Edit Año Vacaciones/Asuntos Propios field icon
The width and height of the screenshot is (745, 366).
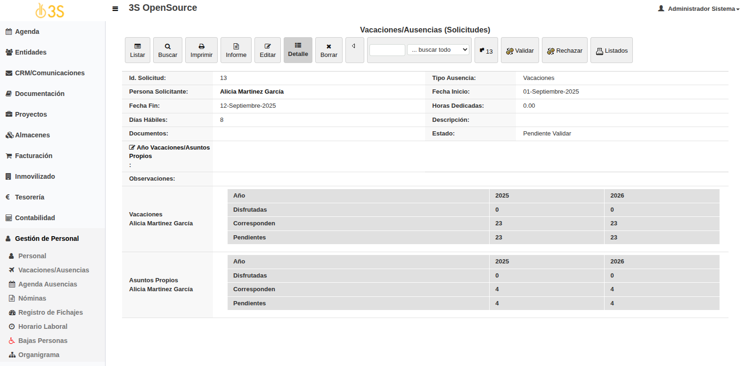pos(132,148)
